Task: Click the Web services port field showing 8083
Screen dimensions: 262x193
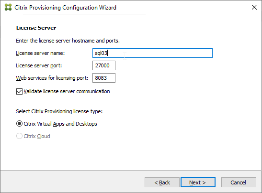Action: click(104, 78)
